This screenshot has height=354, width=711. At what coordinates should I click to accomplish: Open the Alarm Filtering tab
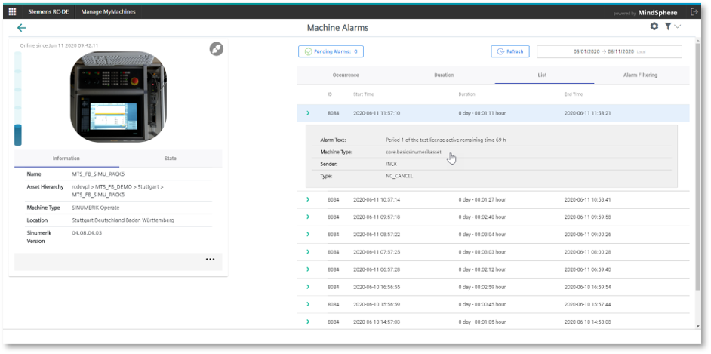pos(640,75)
